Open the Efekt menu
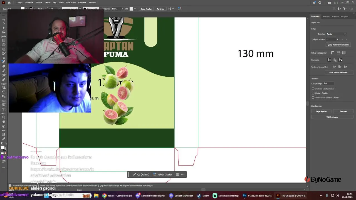The image size is (356, 200). 61,2
